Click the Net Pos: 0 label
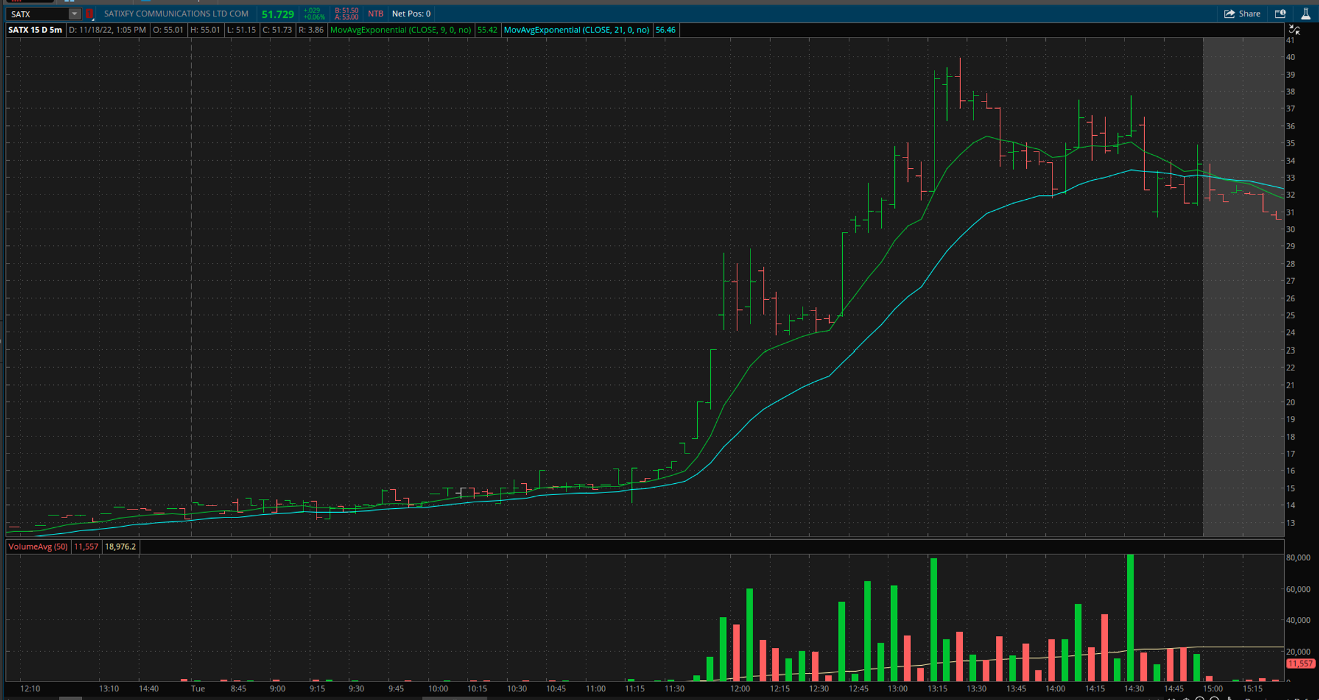Viewport: 1319px width, 700px height. tap(411, 14)
